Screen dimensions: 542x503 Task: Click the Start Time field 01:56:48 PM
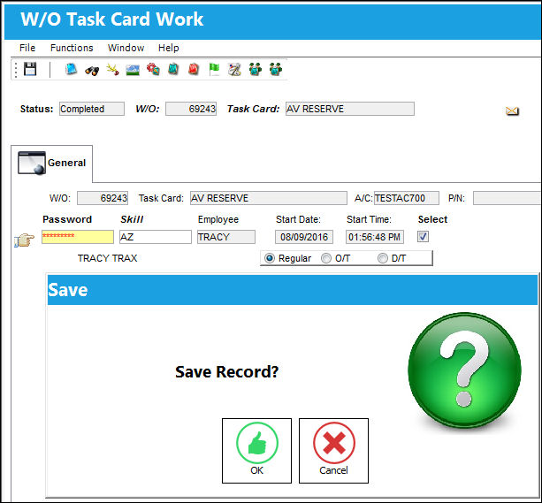(375, 237)
